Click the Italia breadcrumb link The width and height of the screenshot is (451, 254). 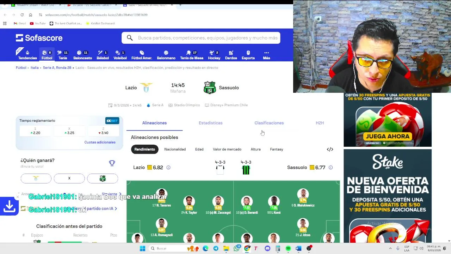(35, 67)
